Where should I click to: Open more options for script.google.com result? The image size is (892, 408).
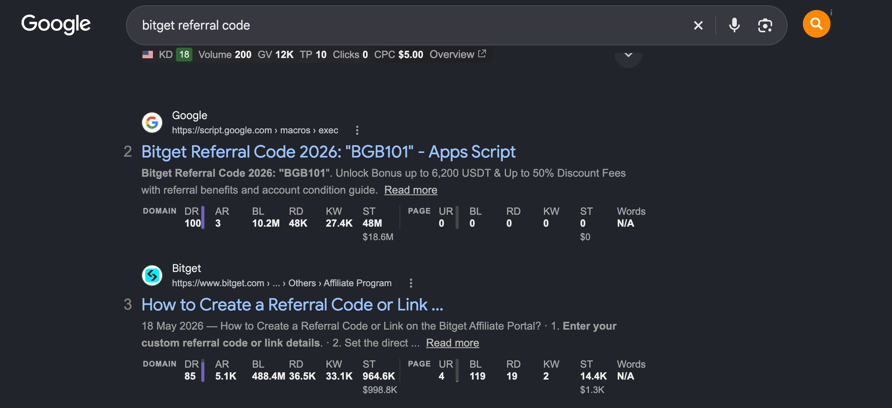pyautogui.click(x=357, y=130)
